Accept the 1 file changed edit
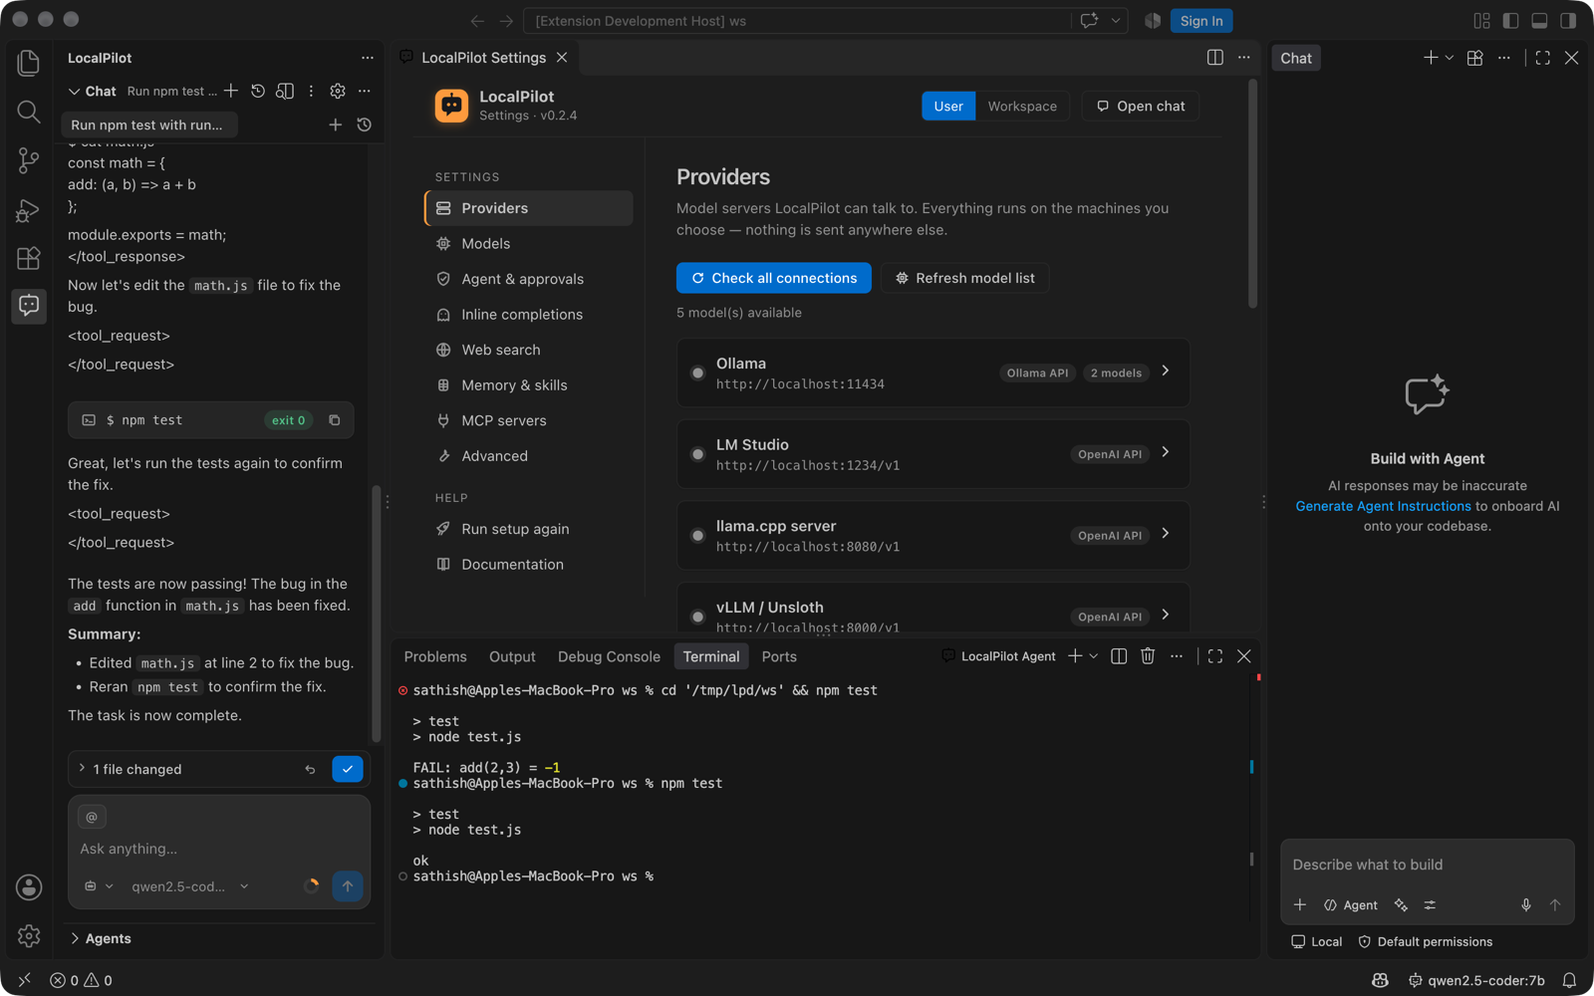 point(348,769)
